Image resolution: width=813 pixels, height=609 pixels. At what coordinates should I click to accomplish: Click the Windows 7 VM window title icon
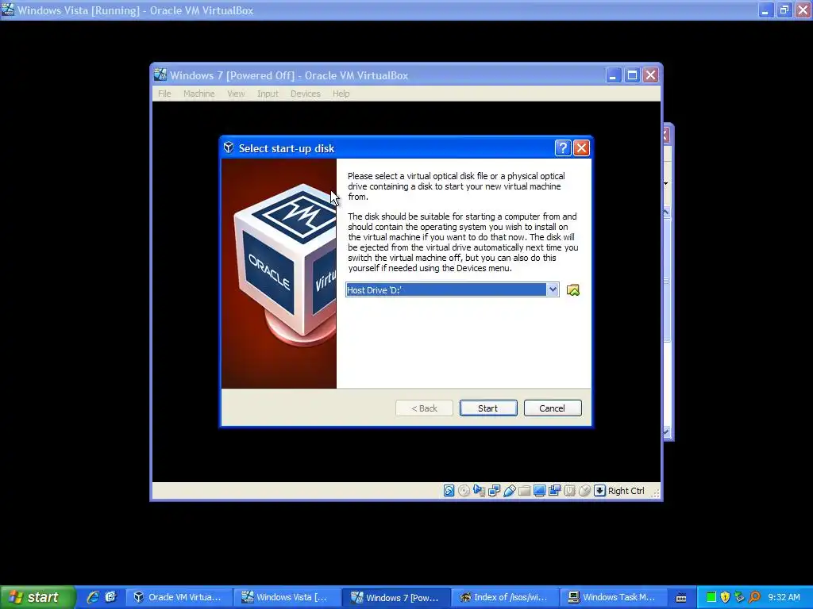(160, 75)
